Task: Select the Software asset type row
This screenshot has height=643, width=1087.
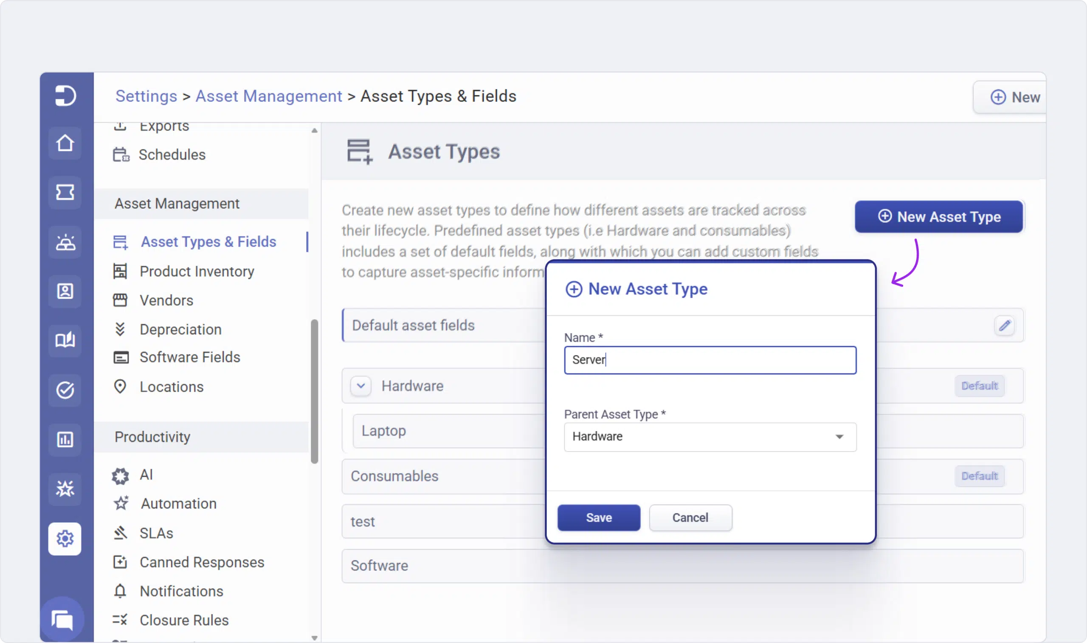Action: tap(683, 566)
